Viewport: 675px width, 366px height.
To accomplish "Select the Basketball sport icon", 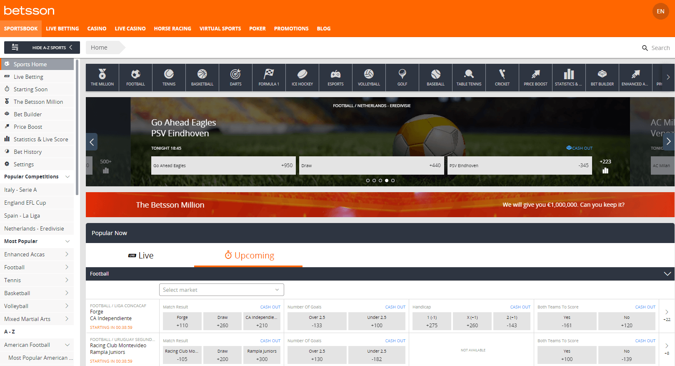I will (202, 78).
